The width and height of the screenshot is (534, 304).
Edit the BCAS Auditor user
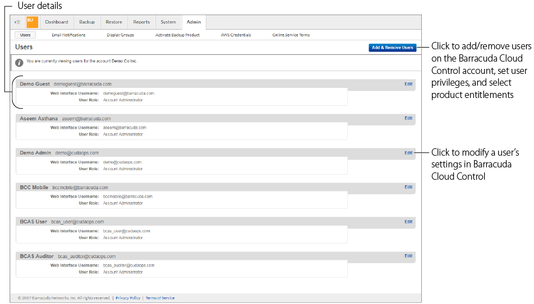[408, 256]
